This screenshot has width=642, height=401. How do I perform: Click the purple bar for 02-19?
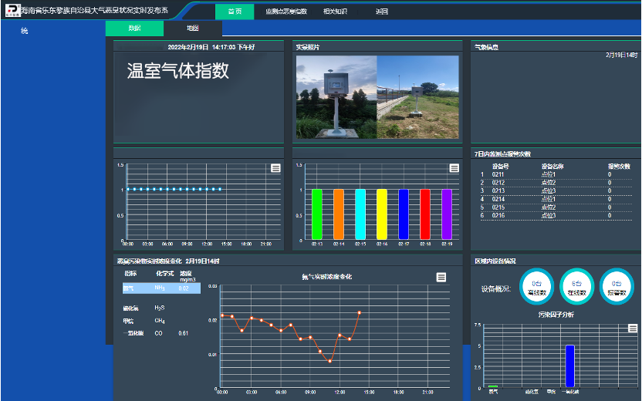446,214
